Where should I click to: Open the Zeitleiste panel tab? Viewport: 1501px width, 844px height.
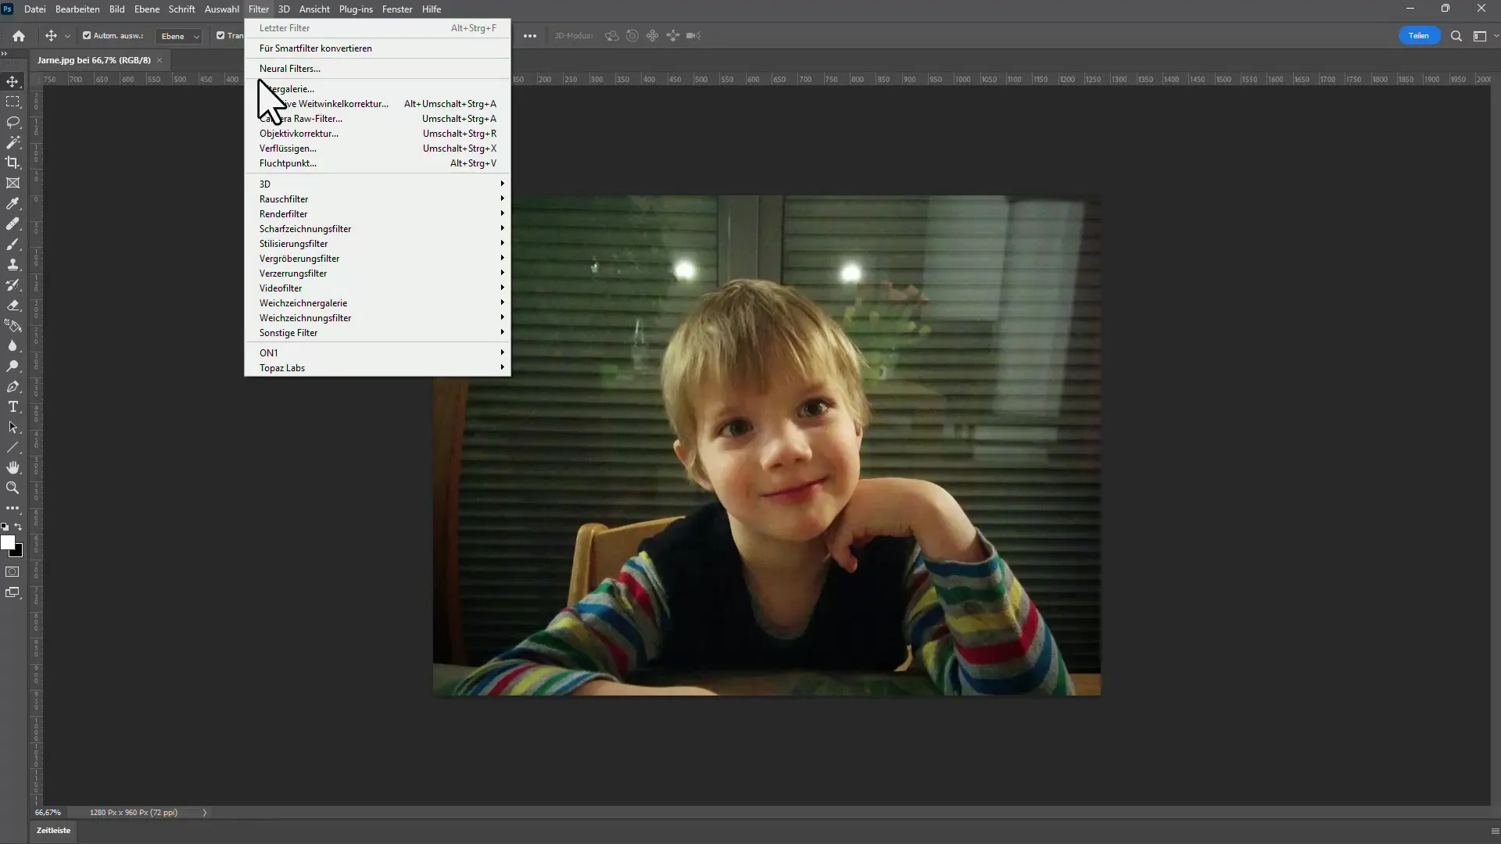(53, 831)
